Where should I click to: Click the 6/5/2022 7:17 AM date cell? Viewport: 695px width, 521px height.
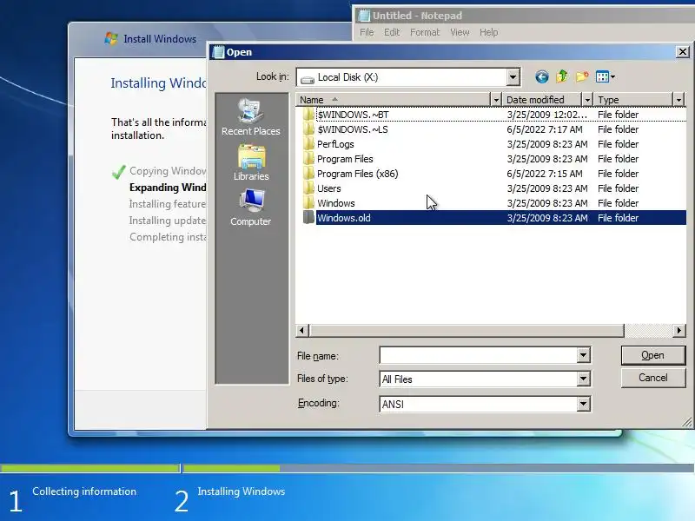pyautogui.click(x=545, y=129)
